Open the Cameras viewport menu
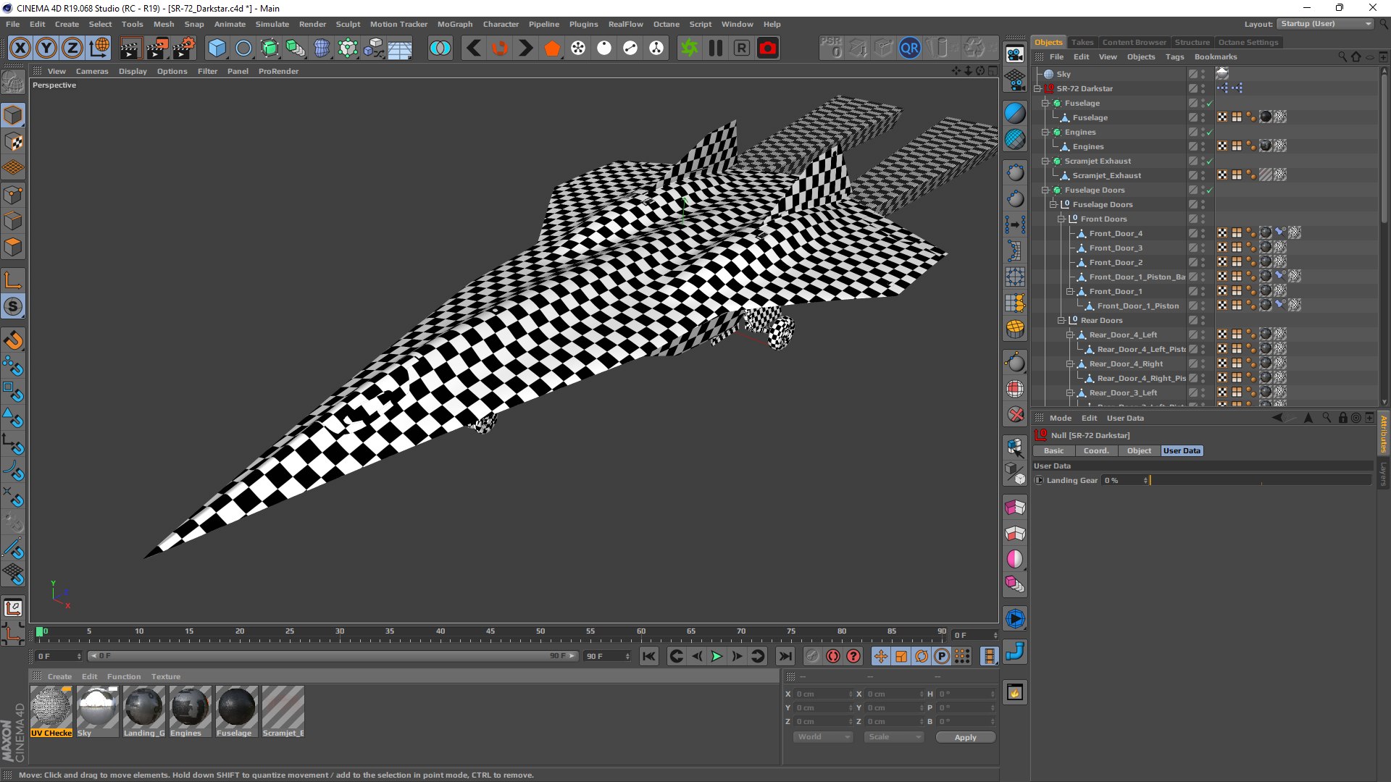 [x=92, y=71]
